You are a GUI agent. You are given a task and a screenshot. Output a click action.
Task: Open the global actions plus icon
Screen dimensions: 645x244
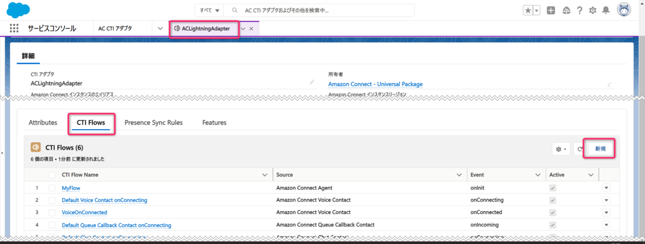(551, 10)
